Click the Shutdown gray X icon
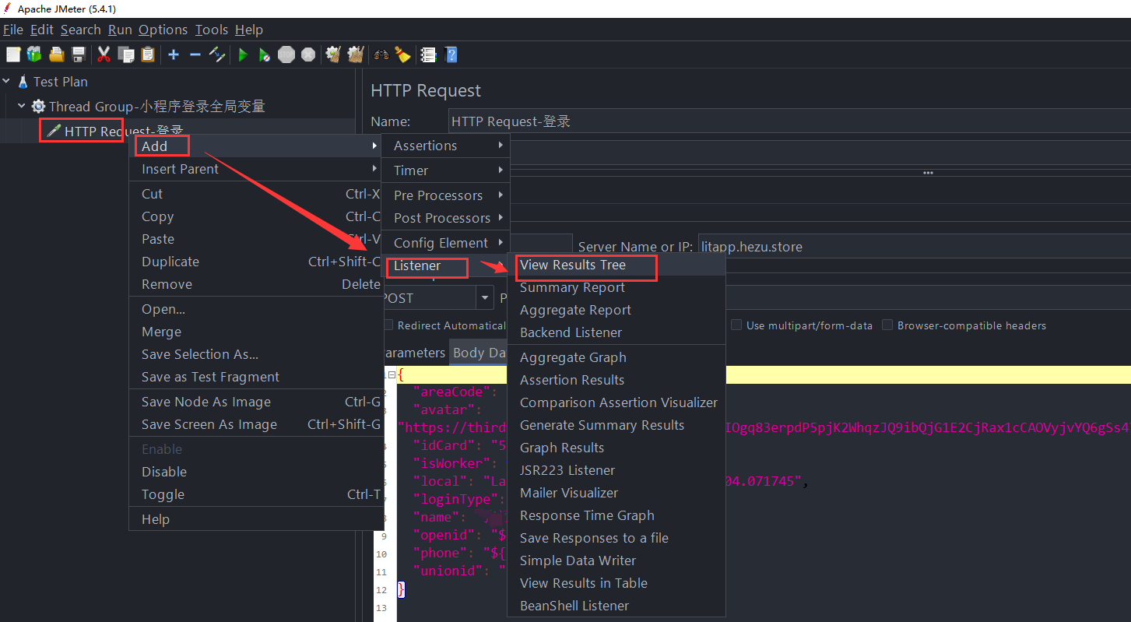The width and height of the screenshot is (1131, 622). click(x=308, y=54)
